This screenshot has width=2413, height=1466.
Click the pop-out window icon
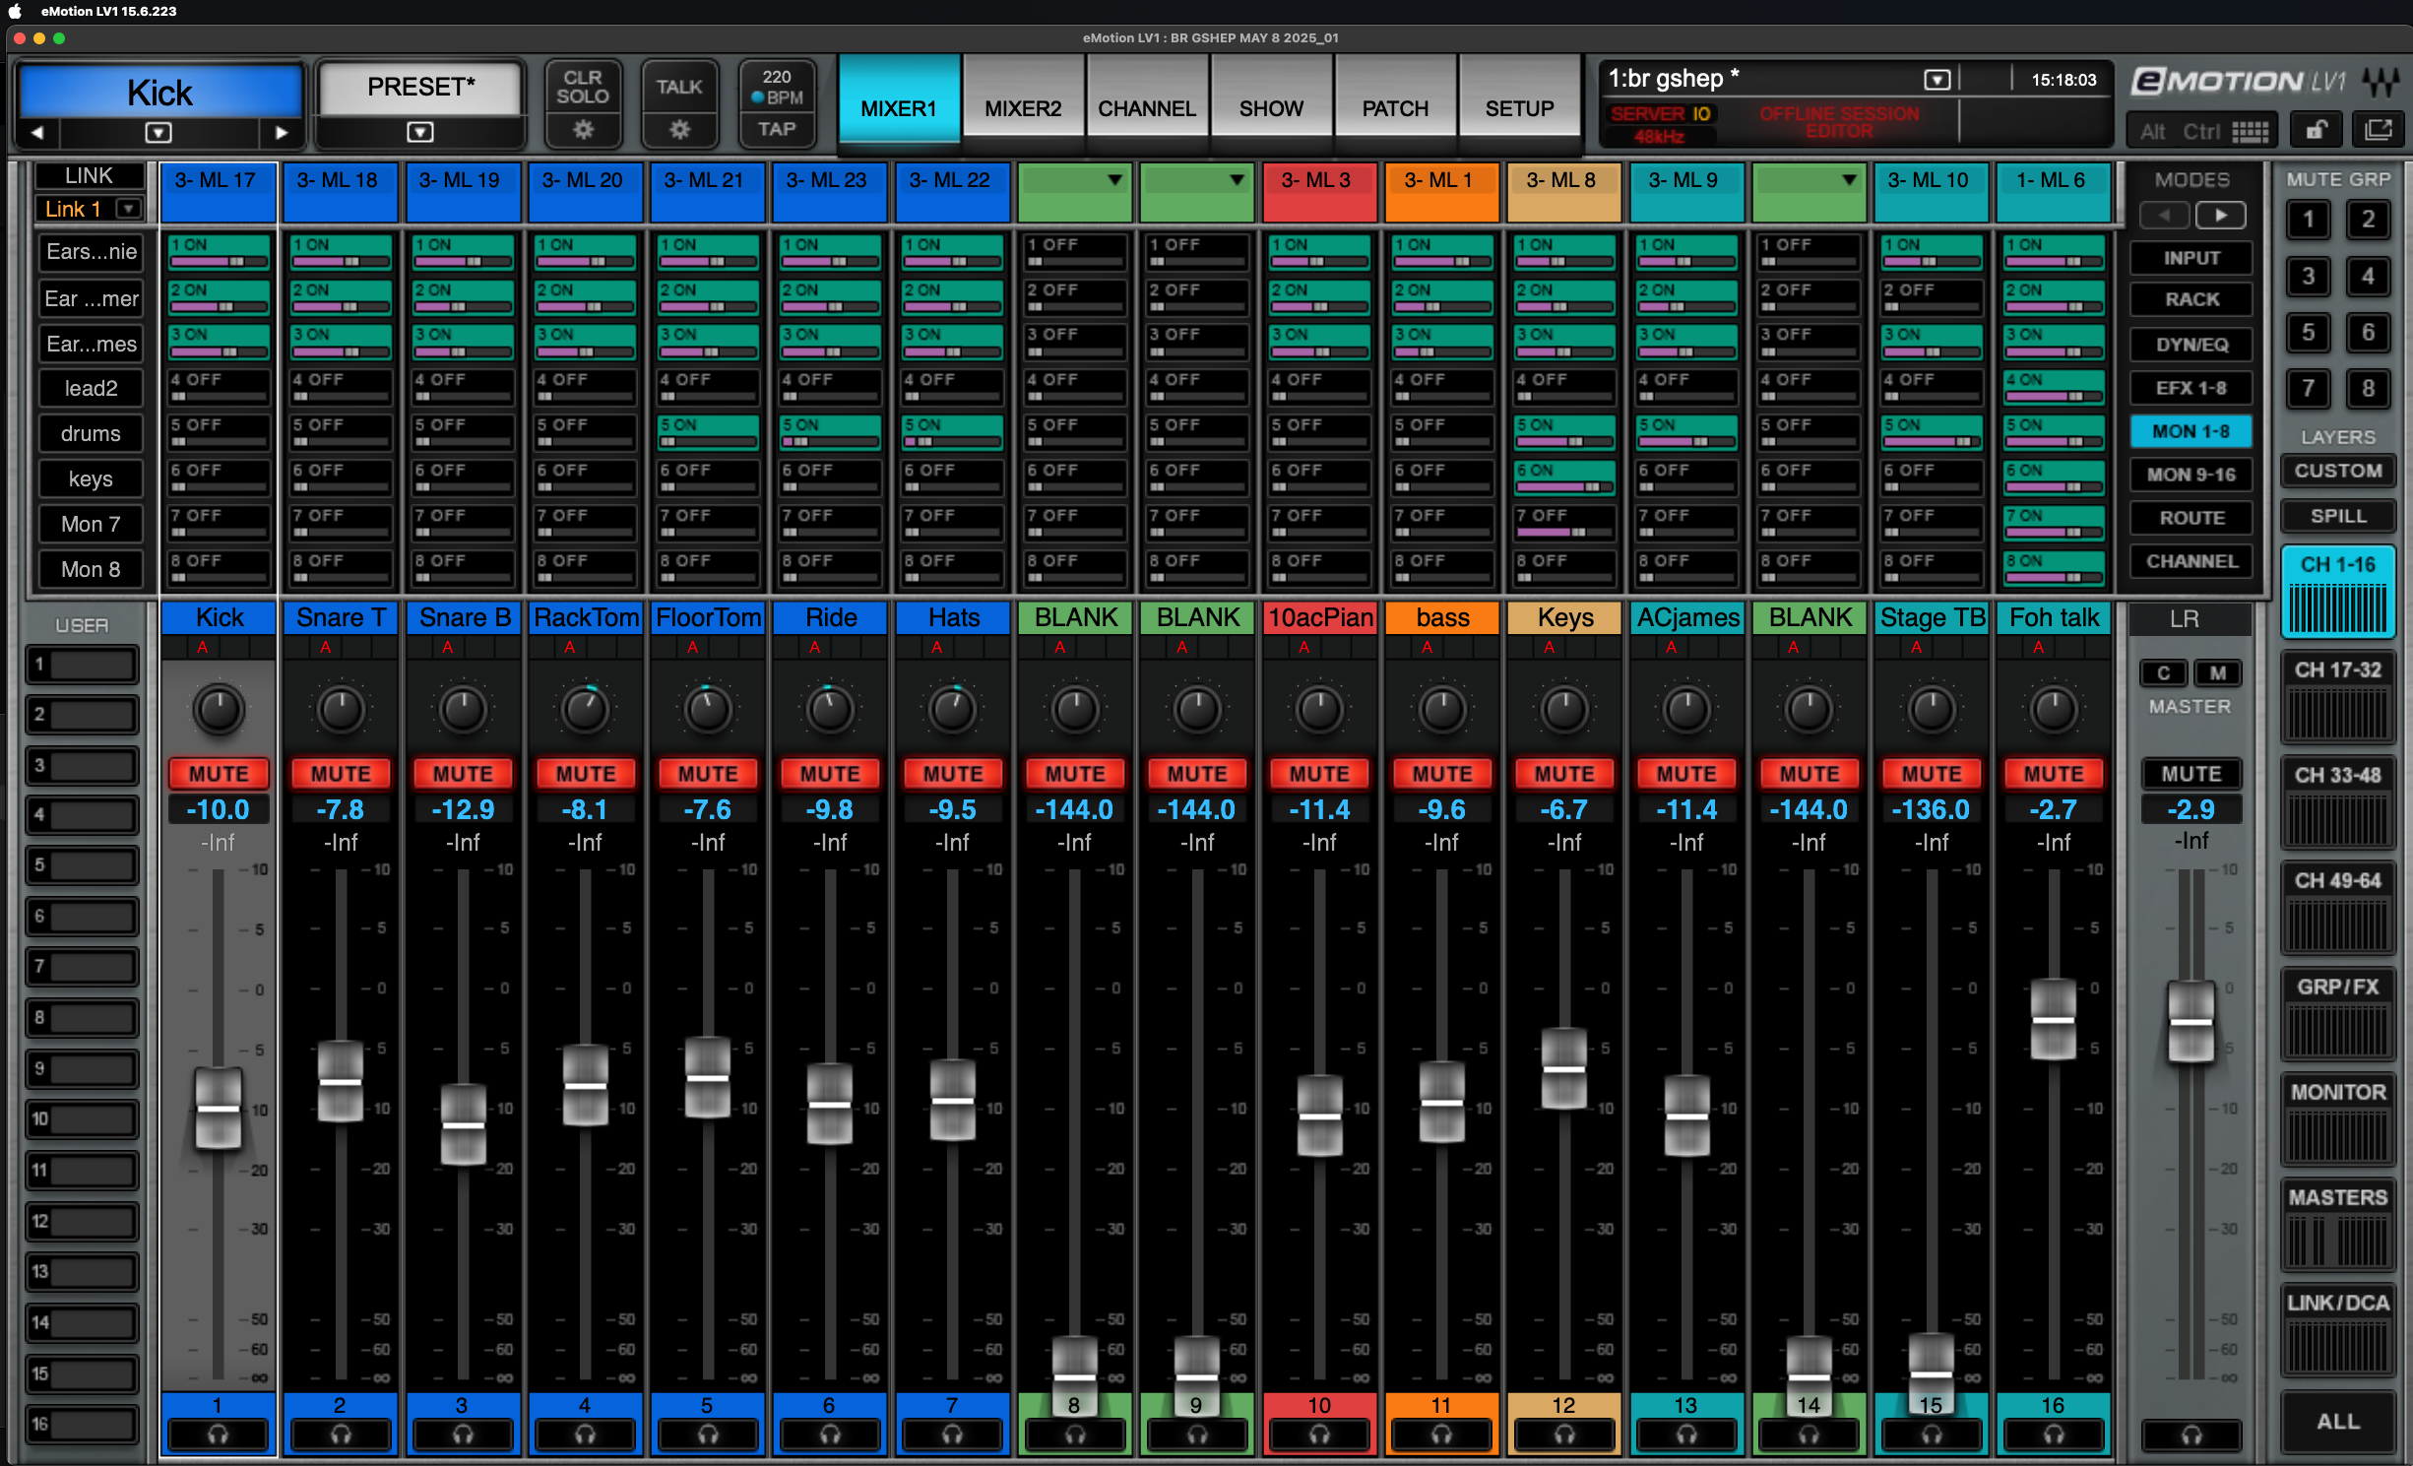2379,130
